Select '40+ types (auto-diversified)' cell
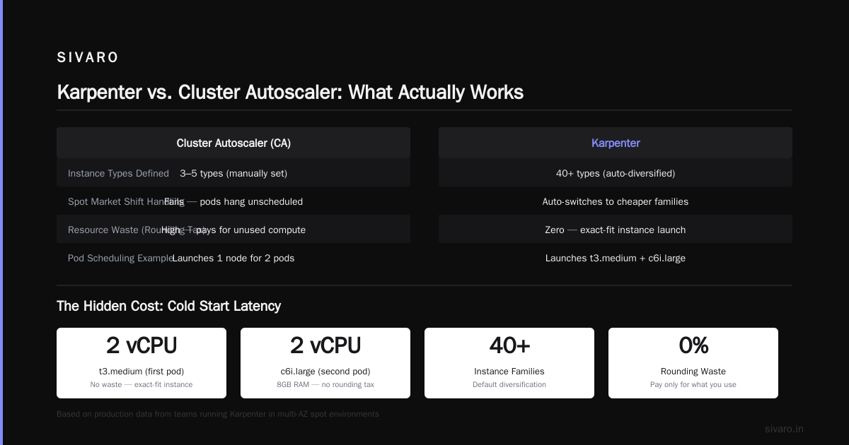The image size is (849, 445). pyautogui.click(x=616, y=173)
